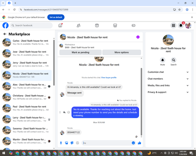The width and height of the screenshot is (196, 156).
Task: Show hidden system tray icons
Action: [x=162, y=153]
